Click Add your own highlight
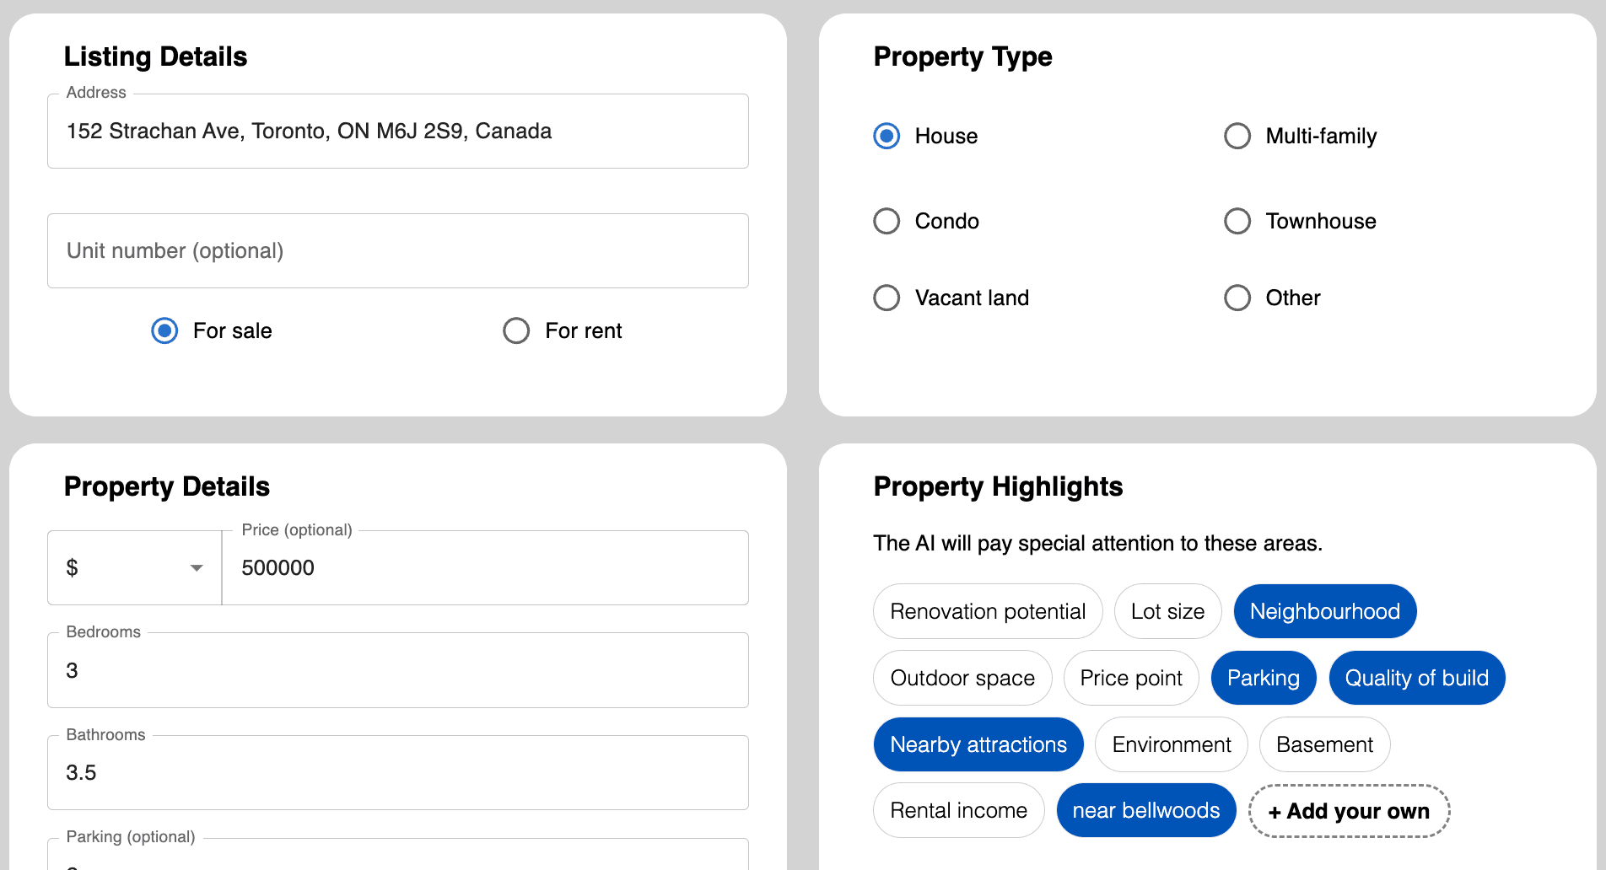The height and width of the screenshot is (870, 1606). (x=1349, y=810)
